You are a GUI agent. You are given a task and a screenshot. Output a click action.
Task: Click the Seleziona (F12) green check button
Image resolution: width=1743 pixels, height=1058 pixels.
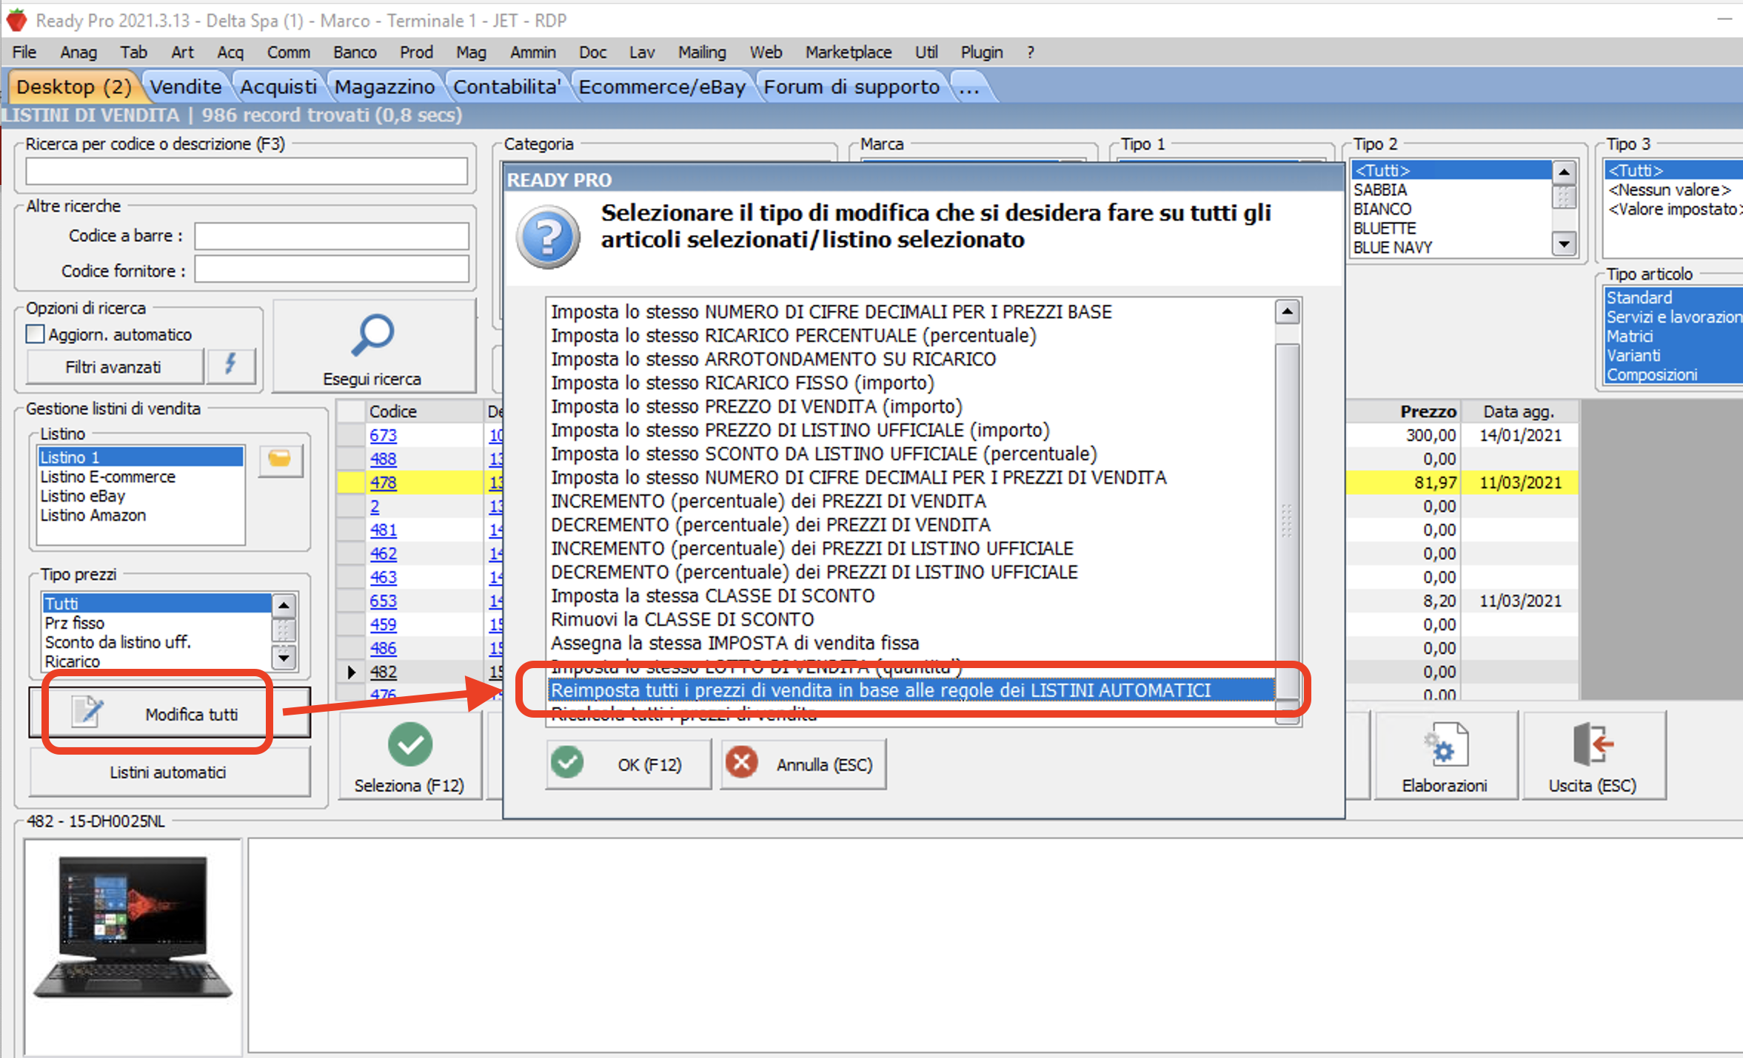pos(410,757)
